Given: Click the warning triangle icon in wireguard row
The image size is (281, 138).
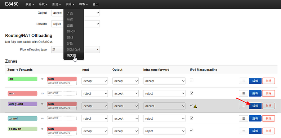Looking at the screenshot, I should (x=195, y=106).
